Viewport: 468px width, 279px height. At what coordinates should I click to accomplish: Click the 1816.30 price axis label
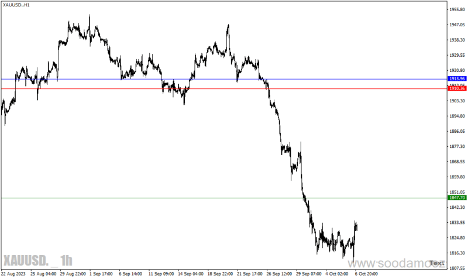coord(457,253)
